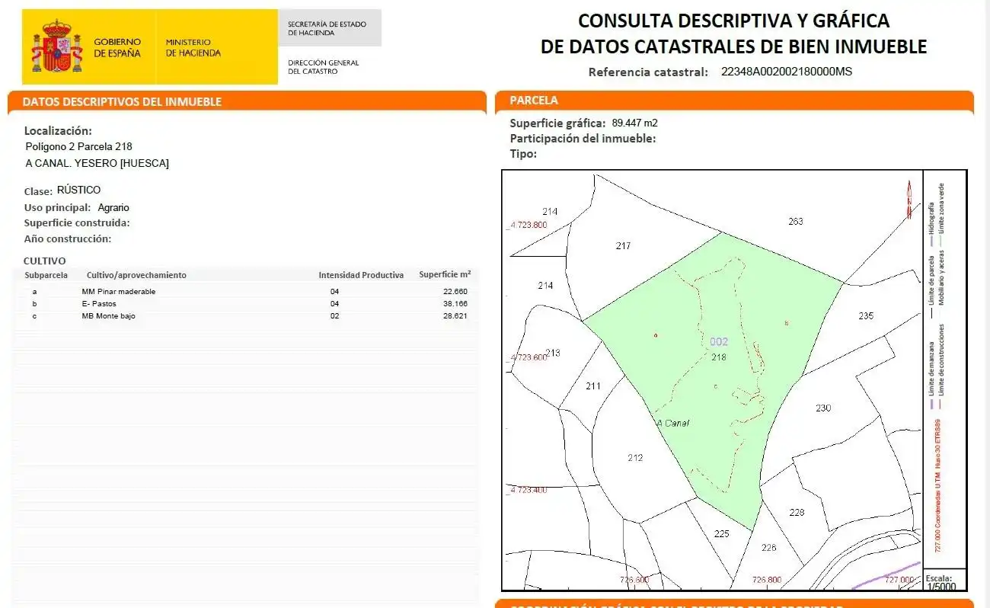The image size is (990, 608).
Task: Click parcel label 217 on the map
Action: click(x=623, y=246)
